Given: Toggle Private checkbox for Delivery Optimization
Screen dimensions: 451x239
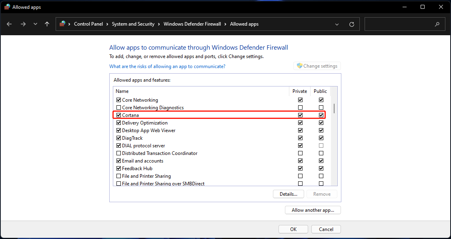Looking at the screenshot, I should point(300,123).
